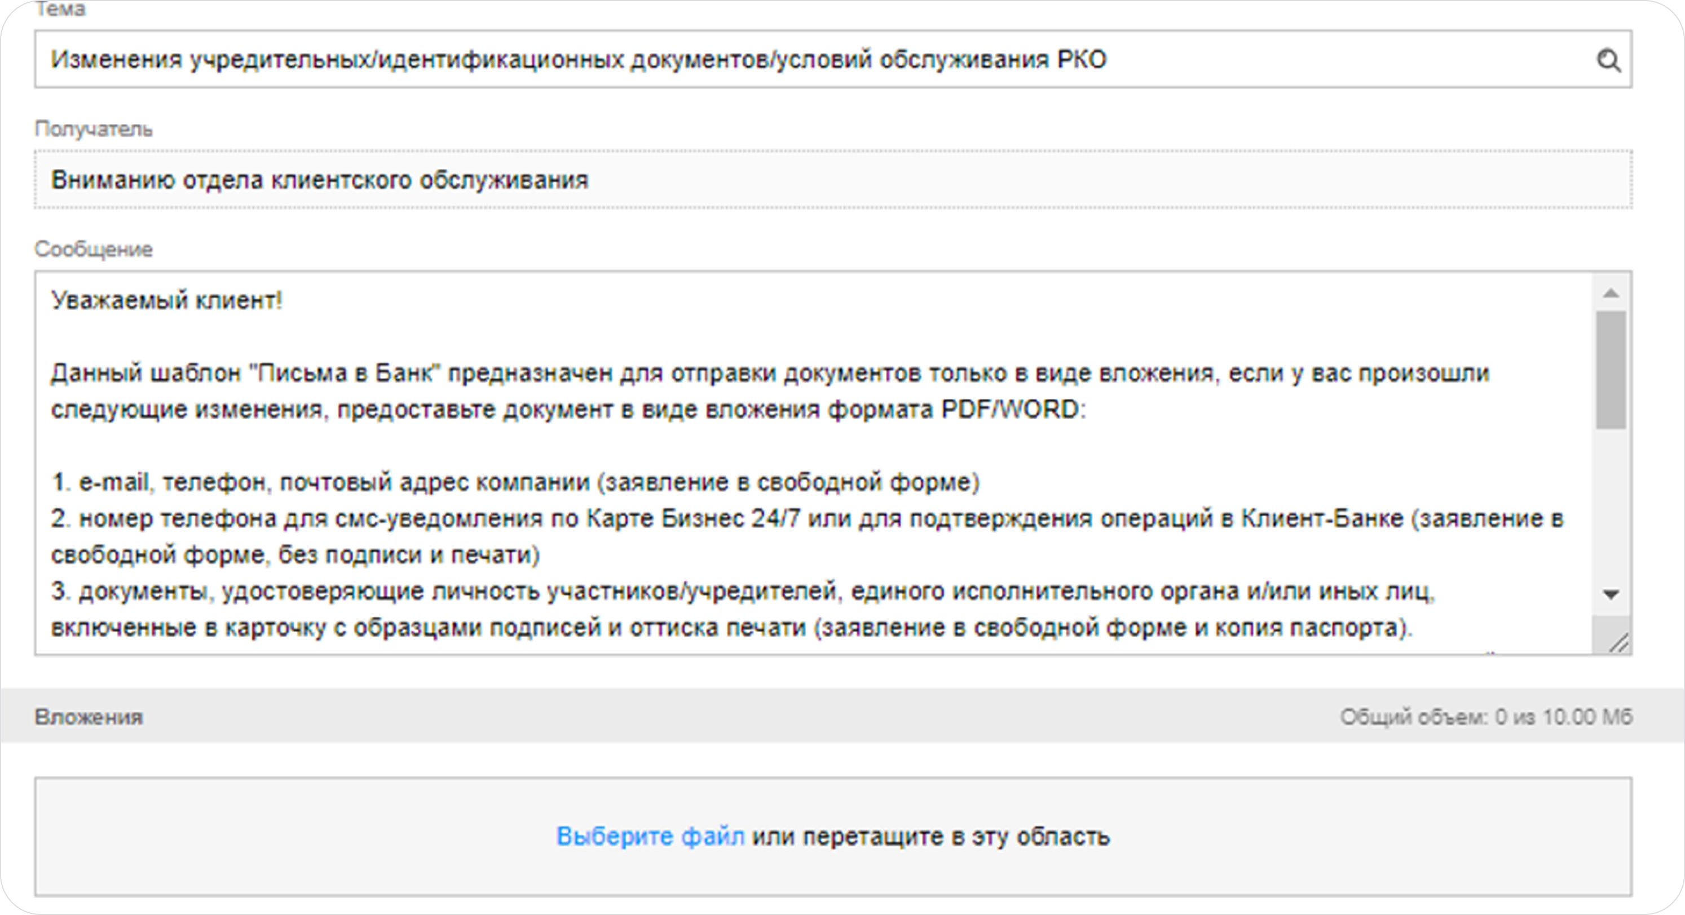The width and height of the screenshot is (1685, 915).
Task: Click the line starting "1. e-mail, телефон"
Action: (515, 482)
